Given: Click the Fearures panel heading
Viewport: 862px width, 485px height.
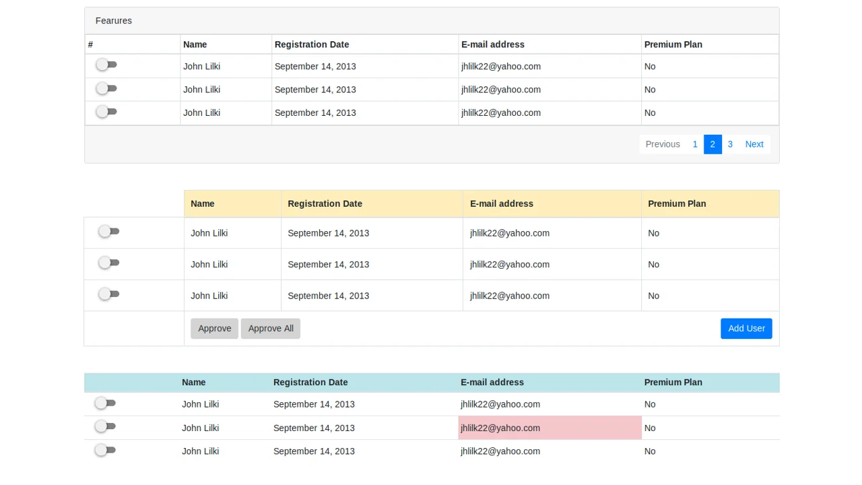Looking at the screenshot, I should (x=114, y=21).
